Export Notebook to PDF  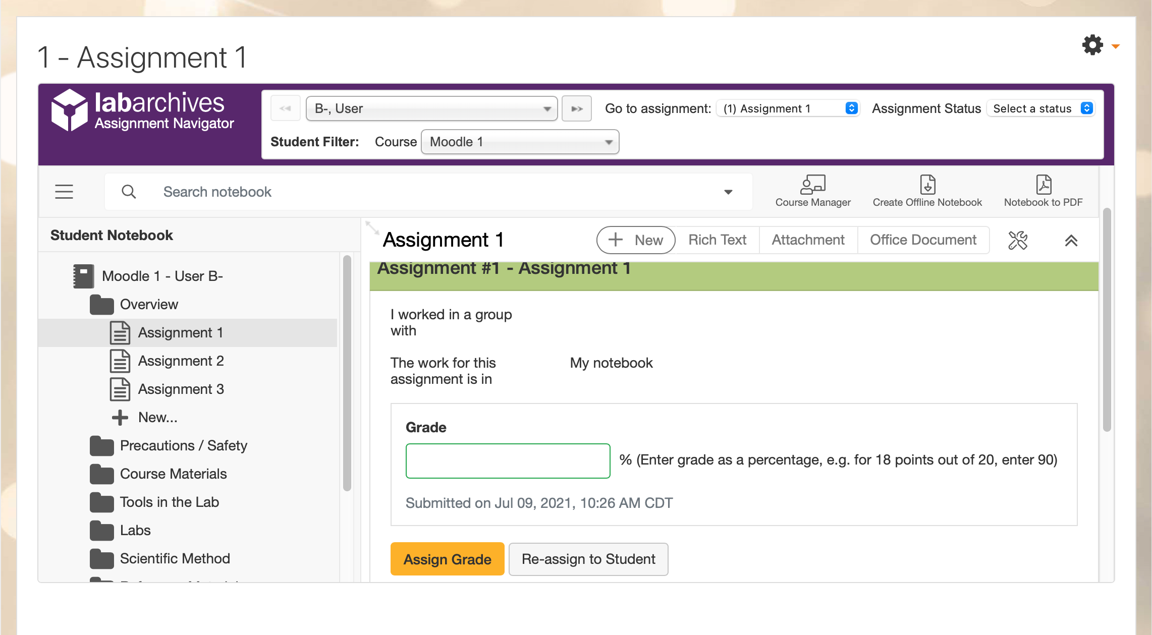coord(1043,191)
